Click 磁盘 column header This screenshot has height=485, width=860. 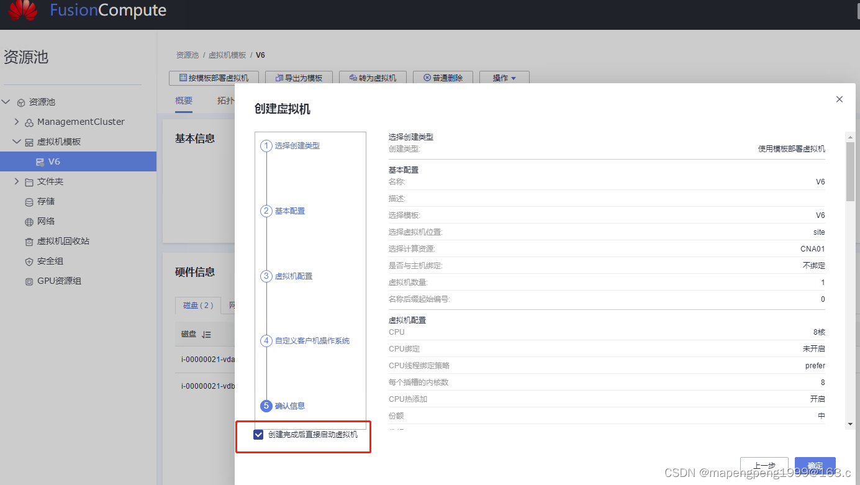click(189, 335)
